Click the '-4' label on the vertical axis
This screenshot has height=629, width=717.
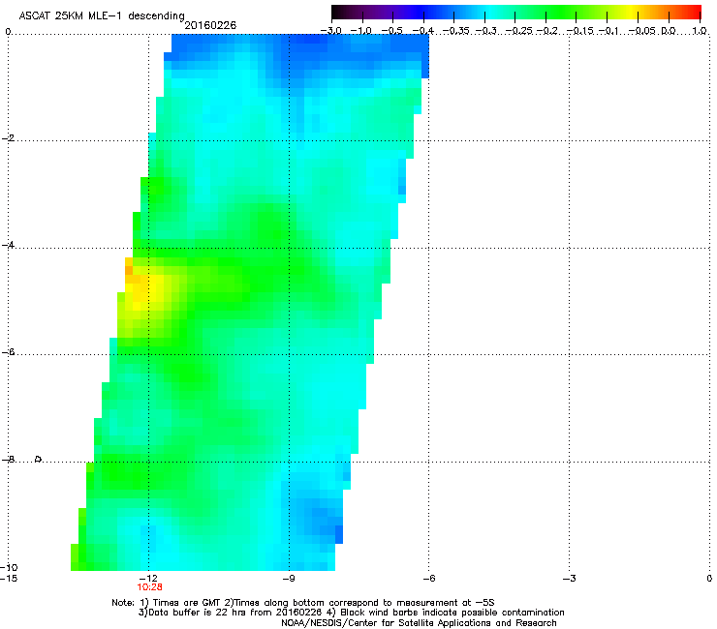8,245
